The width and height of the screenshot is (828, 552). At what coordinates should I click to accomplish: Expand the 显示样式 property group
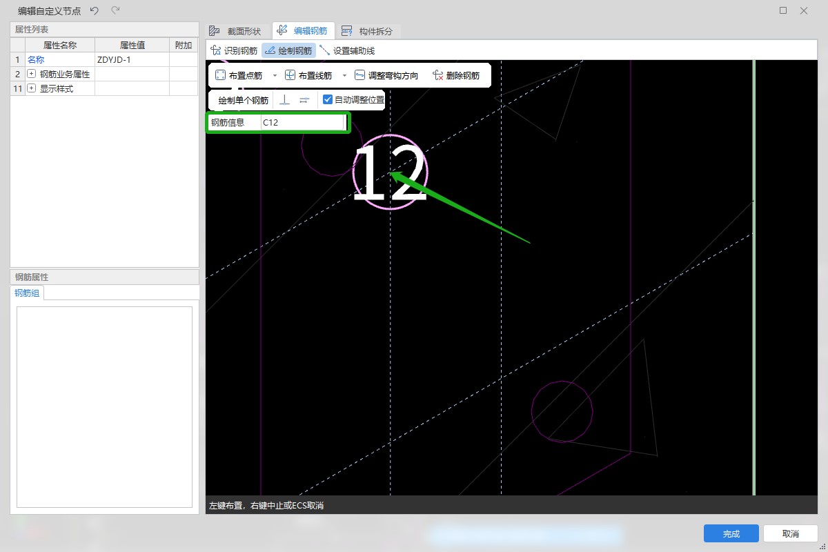point(31,88)
